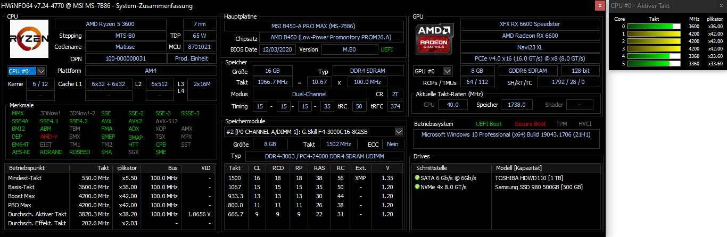The height and width of the screenshot is (237, 727).
Task: Click the XFX RX 6600 Speedster field
Action: [x=531, y=24]
